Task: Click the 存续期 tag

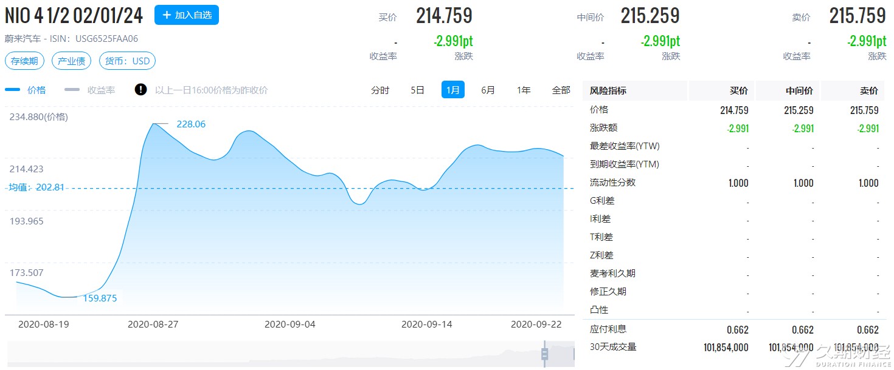Action: pyautogui.click(x=24, y=61)
